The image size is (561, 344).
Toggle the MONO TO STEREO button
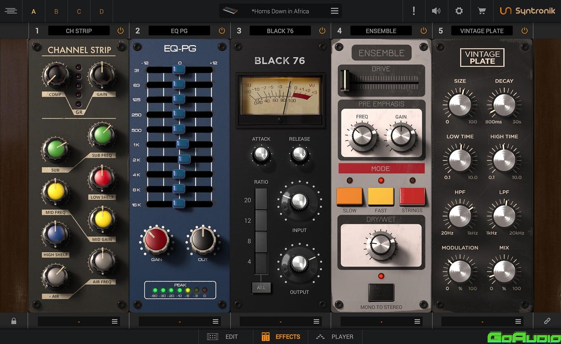click(x=381, y=292)
